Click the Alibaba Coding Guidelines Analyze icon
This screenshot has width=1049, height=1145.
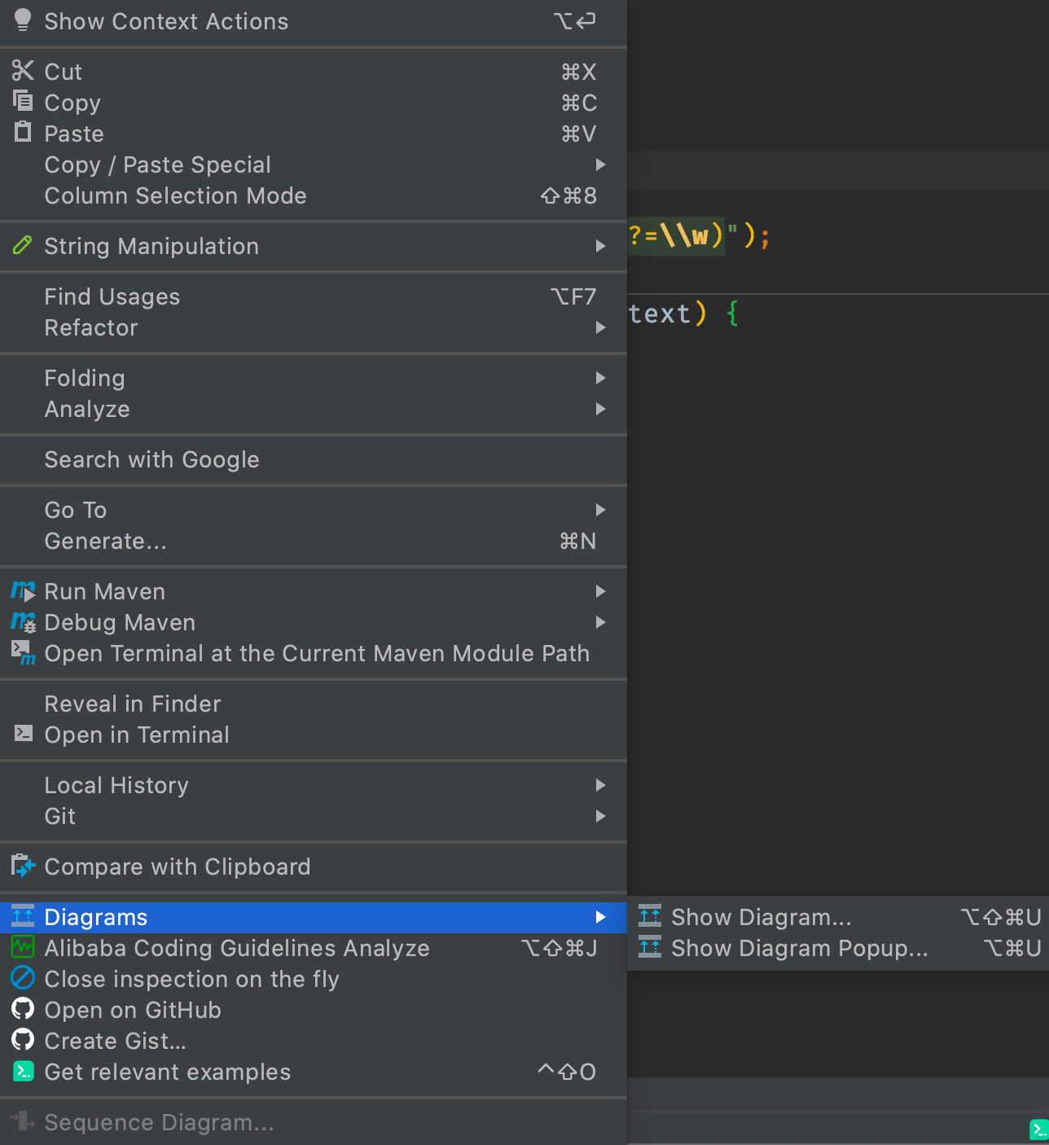23,947
